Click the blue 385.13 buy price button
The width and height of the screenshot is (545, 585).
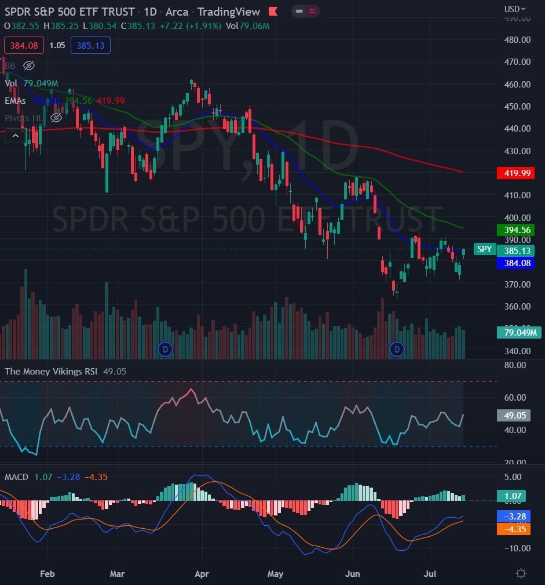click(90, 46)
